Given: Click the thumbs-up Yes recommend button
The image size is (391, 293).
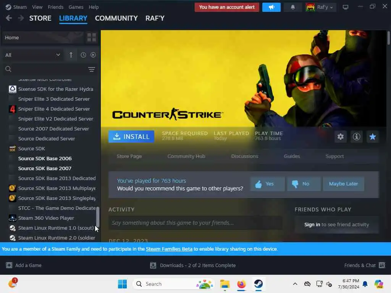Looking at the screenshot, I should pos(267,184).
